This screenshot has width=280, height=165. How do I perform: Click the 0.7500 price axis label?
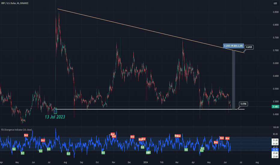[x=275, y=37]
